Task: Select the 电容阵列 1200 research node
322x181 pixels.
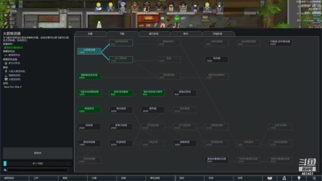Action: click(89, 110)
